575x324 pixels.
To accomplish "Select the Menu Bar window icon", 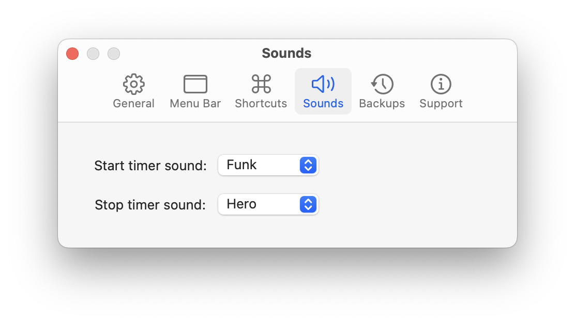I will tap(195, 84).
